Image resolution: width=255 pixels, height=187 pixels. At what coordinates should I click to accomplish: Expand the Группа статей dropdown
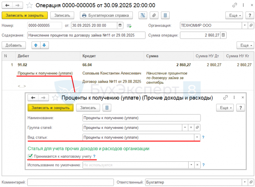pyautogui.click(x=185, y=128)
